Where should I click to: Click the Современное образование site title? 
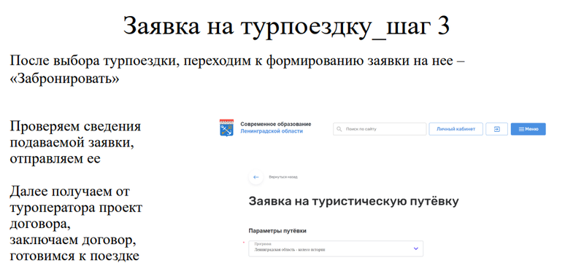276,125
